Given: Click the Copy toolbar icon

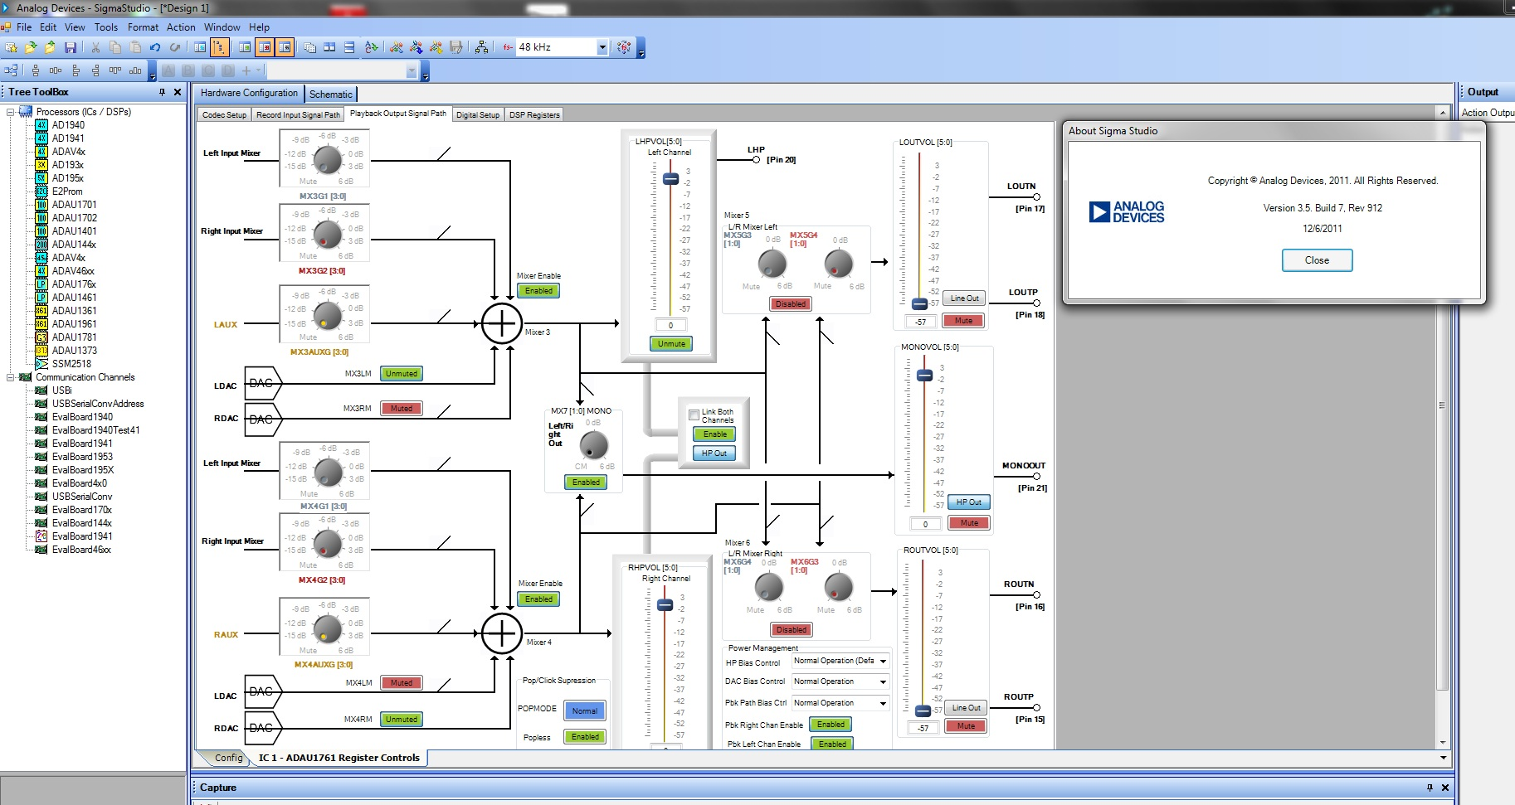Looking at the screenshot, I should (x=115, y=47).
